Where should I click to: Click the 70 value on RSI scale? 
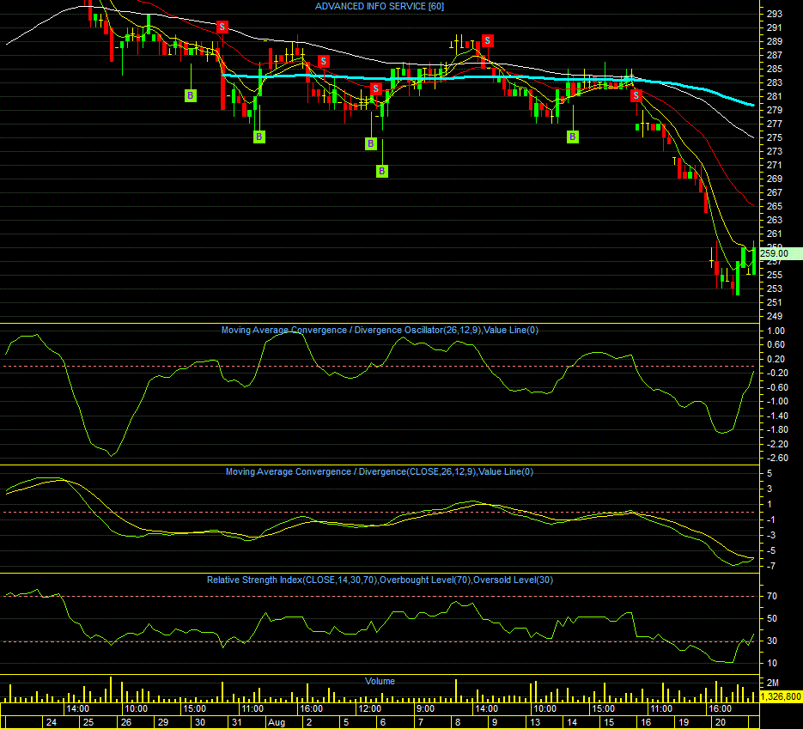click(772, 597)
